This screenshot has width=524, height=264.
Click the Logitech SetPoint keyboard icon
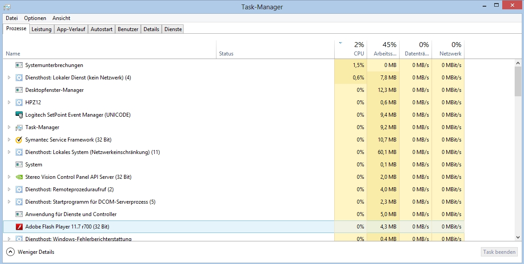tap(19, 115)
